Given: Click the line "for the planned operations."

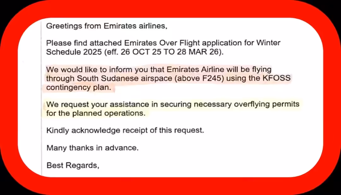Looking at the screenshot, I should click(96, 114).
